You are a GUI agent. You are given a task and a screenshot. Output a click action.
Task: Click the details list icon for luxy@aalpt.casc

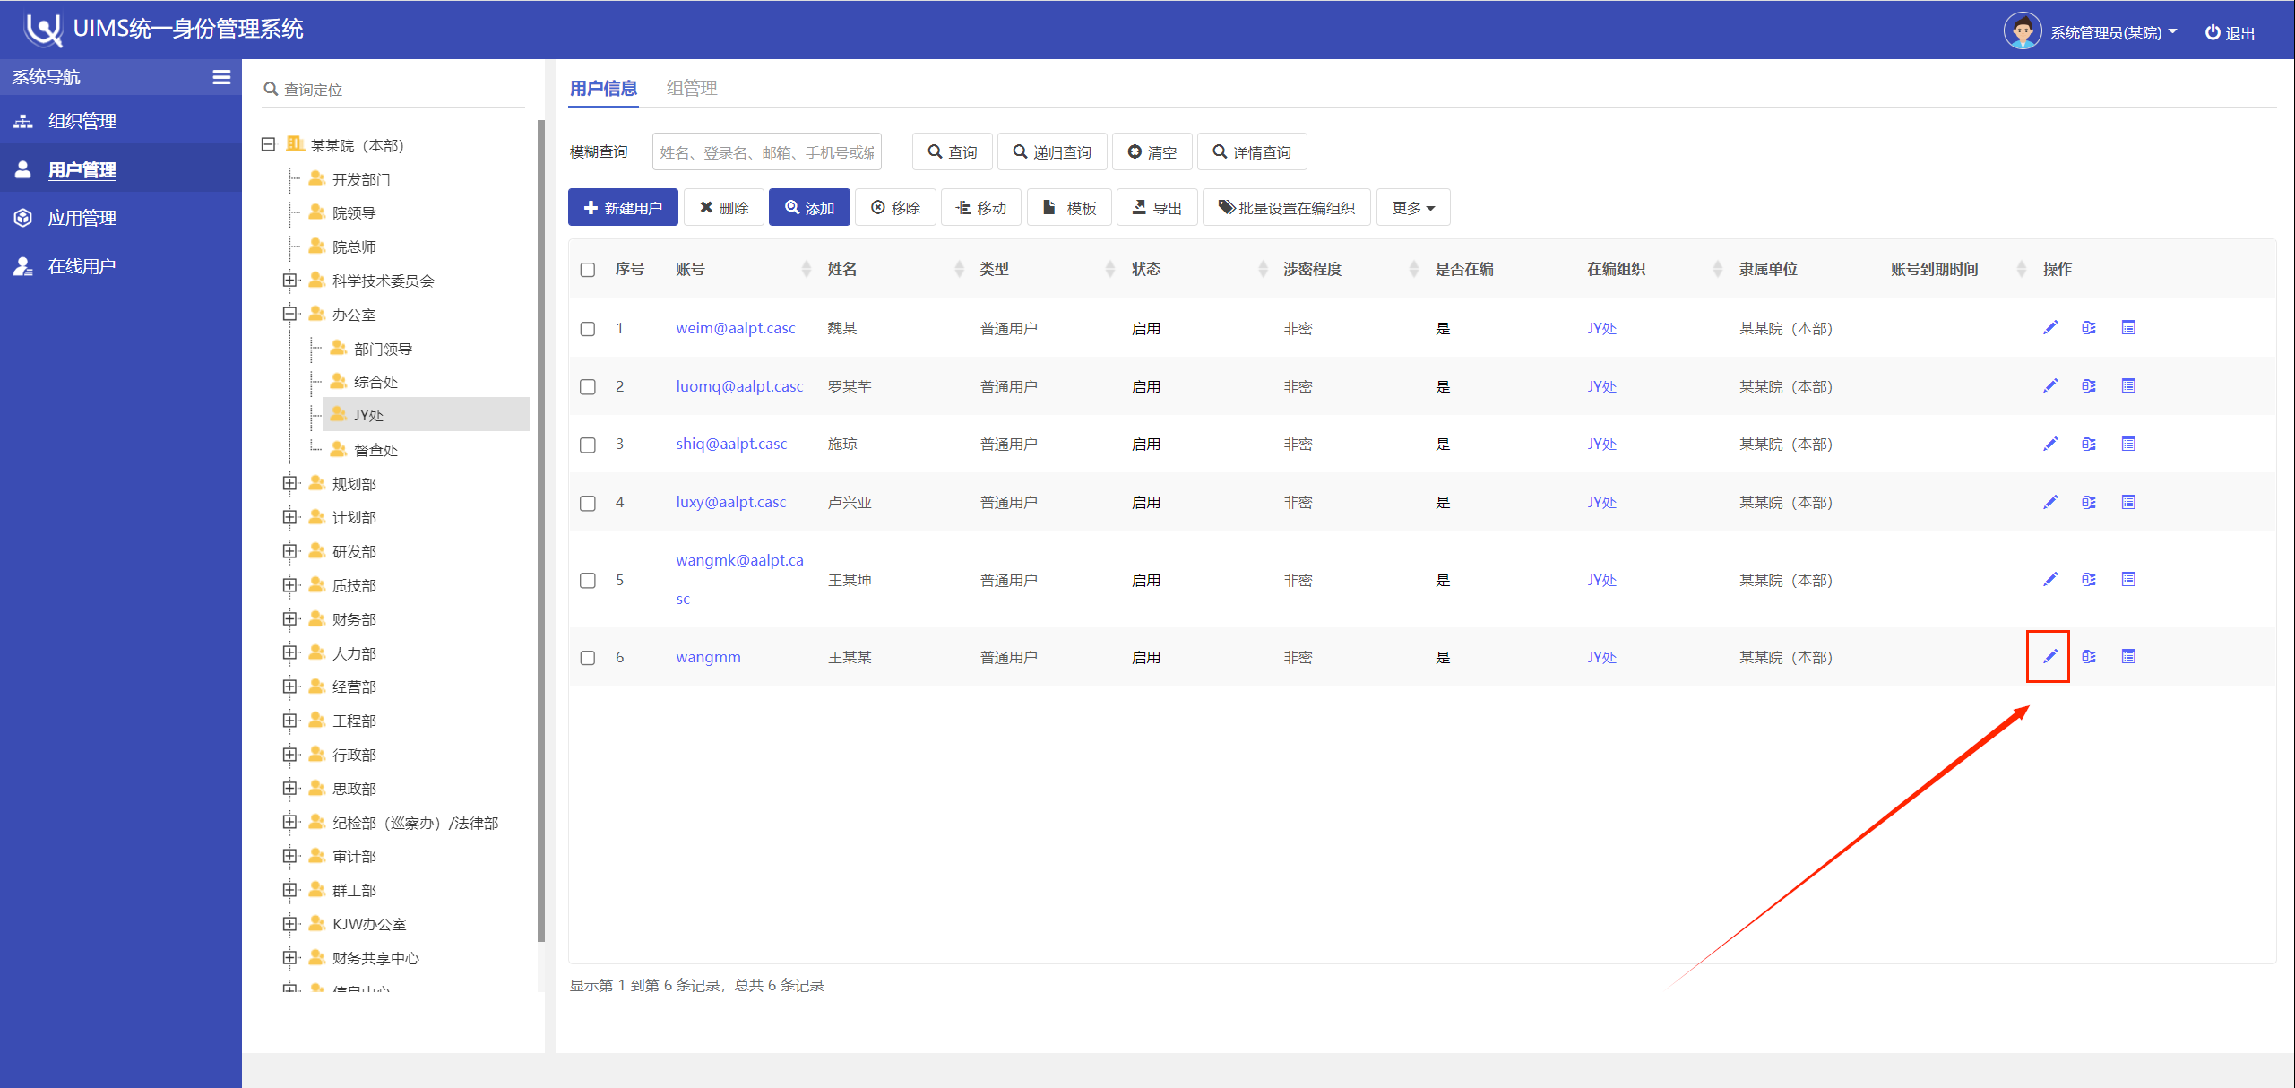click(x=2128, y=503)
